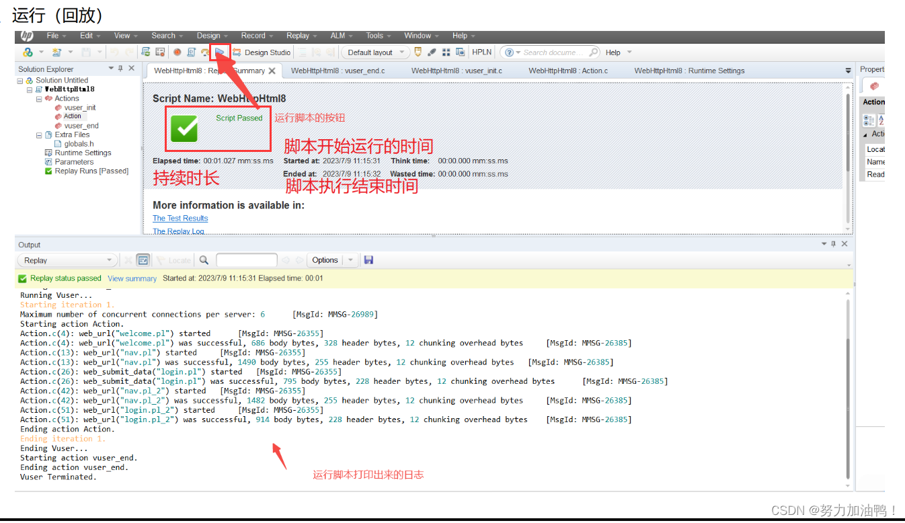Open The Test Results link
905x523 pixels.
tap(180, 218)
